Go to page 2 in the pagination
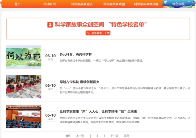Viewport: 196px width, 138px height. click(x=97, y=136)
